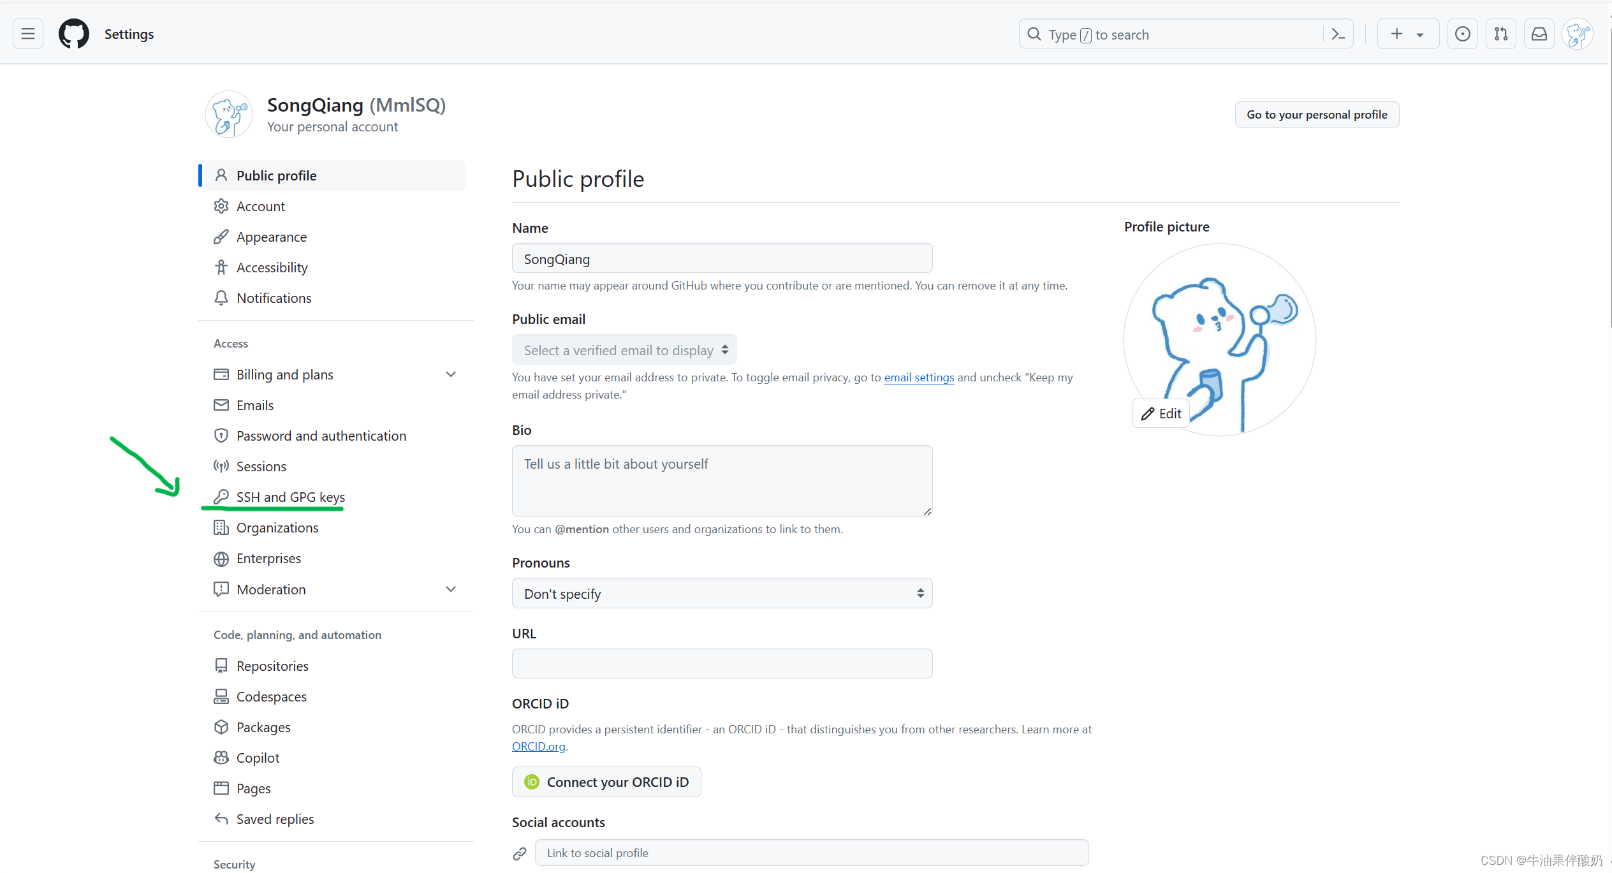This screenshot has width=1612, height=873.
Task: Click into the Bio text area
Action: [x=722, y=480]
